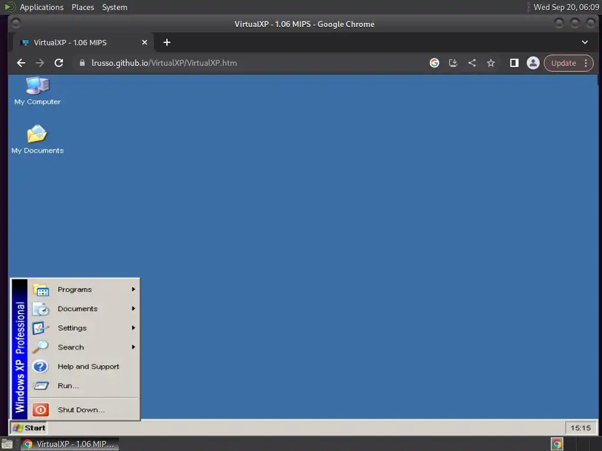The height and width of the screenshot is (451, 602).
Task: Expand the Search submenu arrow
Action: [133, 346]
